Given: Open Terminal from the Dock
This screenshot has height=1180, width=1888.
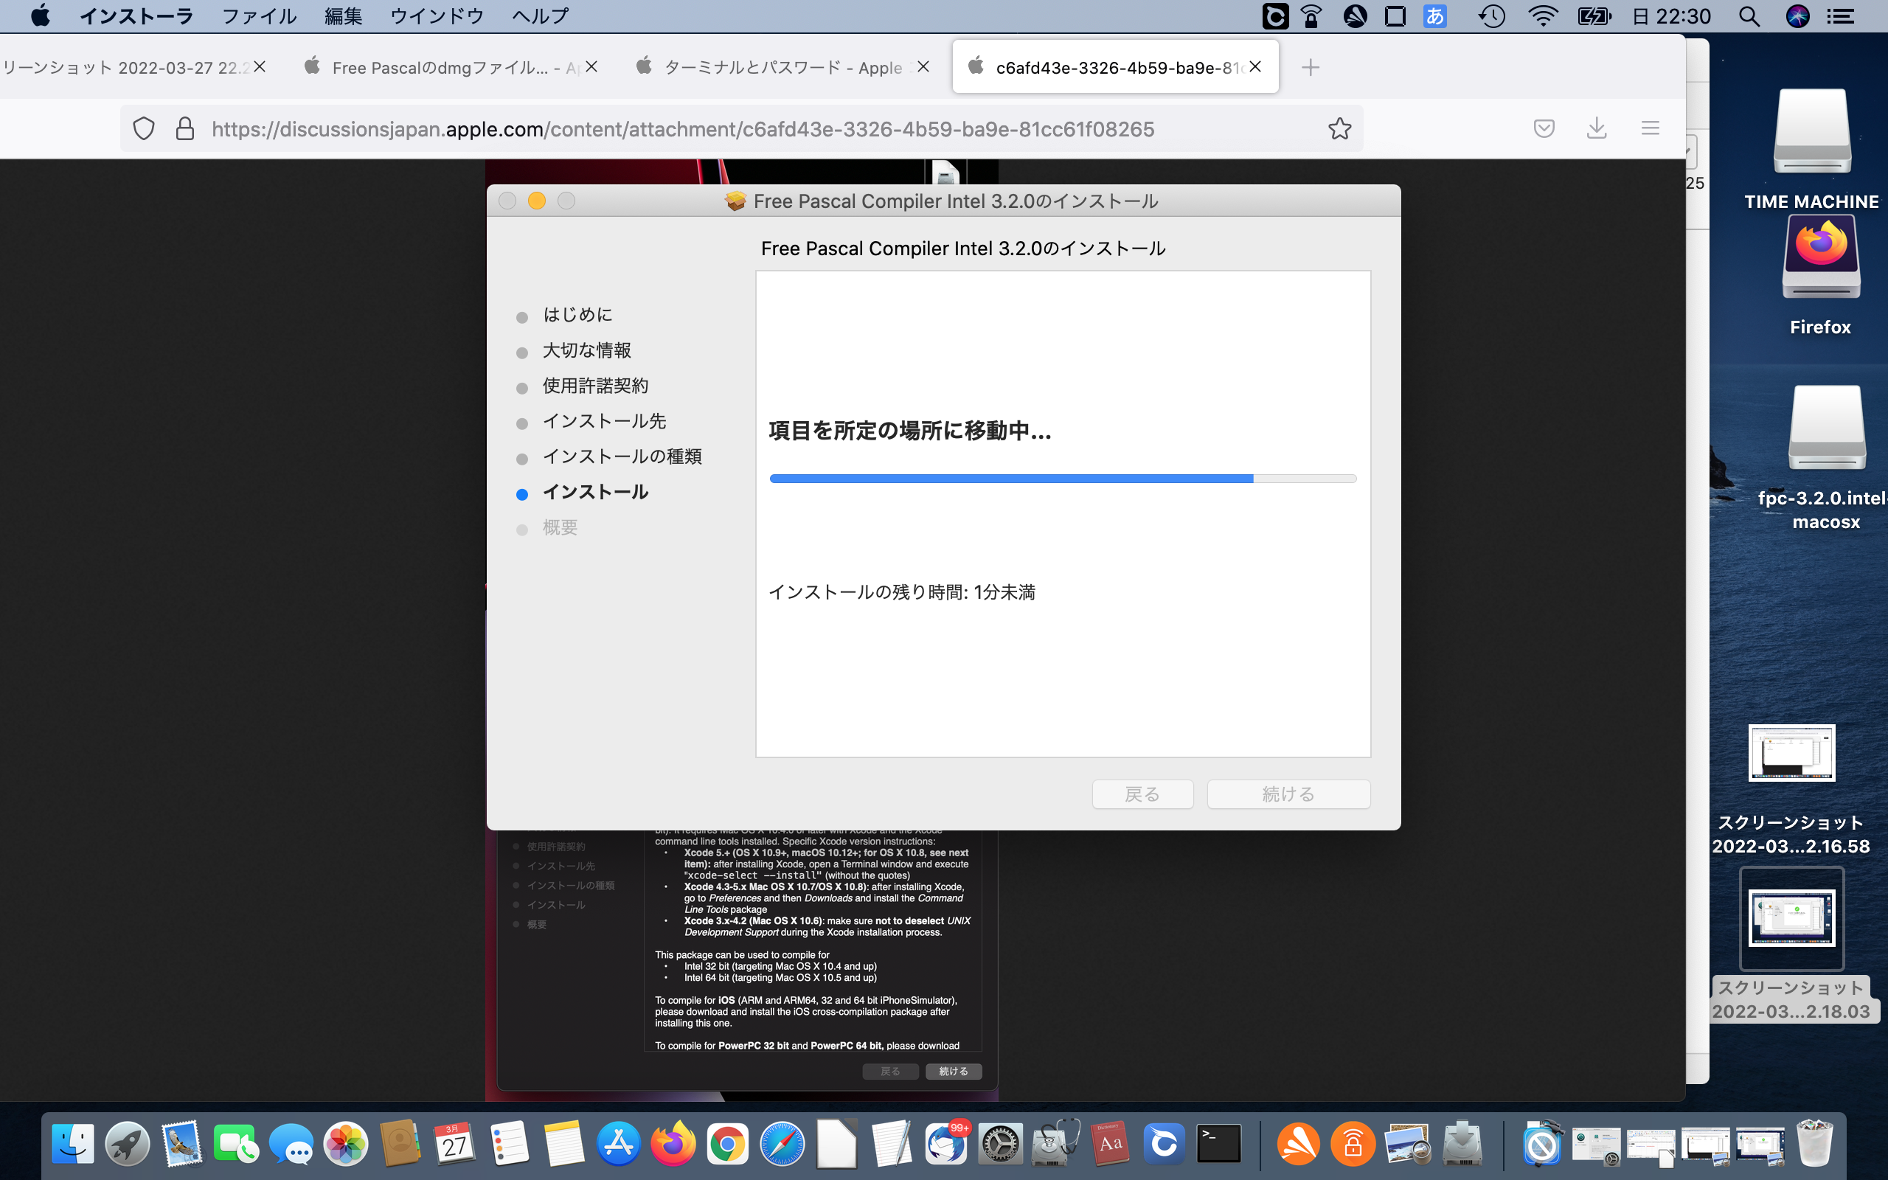Looking at the screenshot, I should [1218, 1144].
